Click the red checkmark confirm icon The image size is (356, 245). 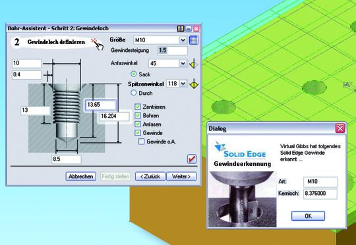[x=192, y=159]
